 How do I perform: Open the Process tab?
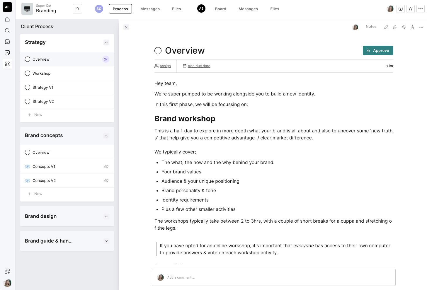point(120,9)
